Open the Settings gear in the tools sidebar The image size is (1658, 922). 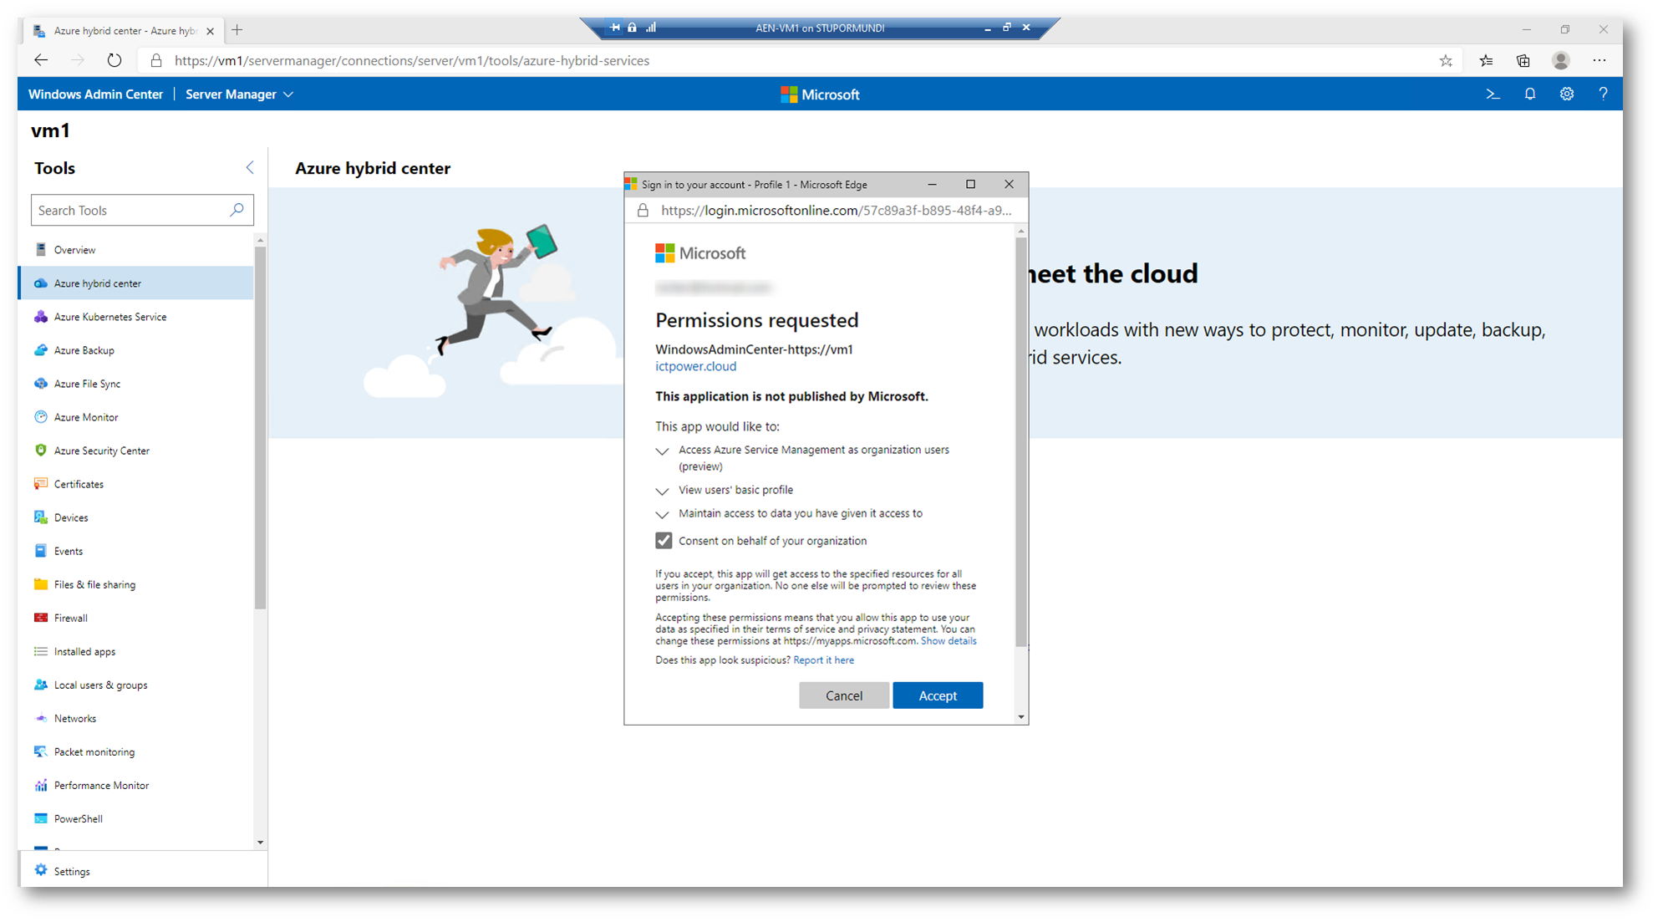40,871
